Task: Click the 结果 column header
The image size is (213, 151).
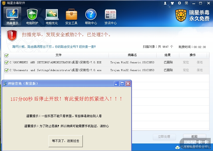Action: (x=167, y=55)
